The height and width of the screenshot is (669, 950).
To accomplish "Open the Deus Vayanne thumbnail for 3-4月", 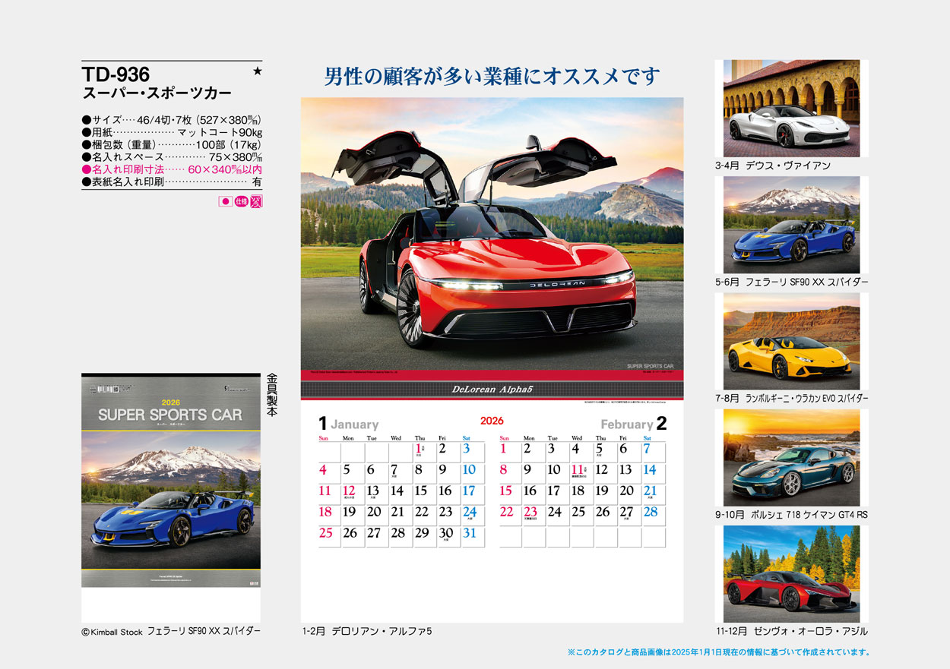I will [791, 108].
